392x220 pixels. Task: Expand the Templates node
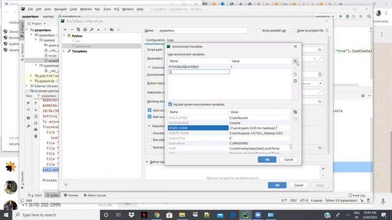click(x=64, y=51)
